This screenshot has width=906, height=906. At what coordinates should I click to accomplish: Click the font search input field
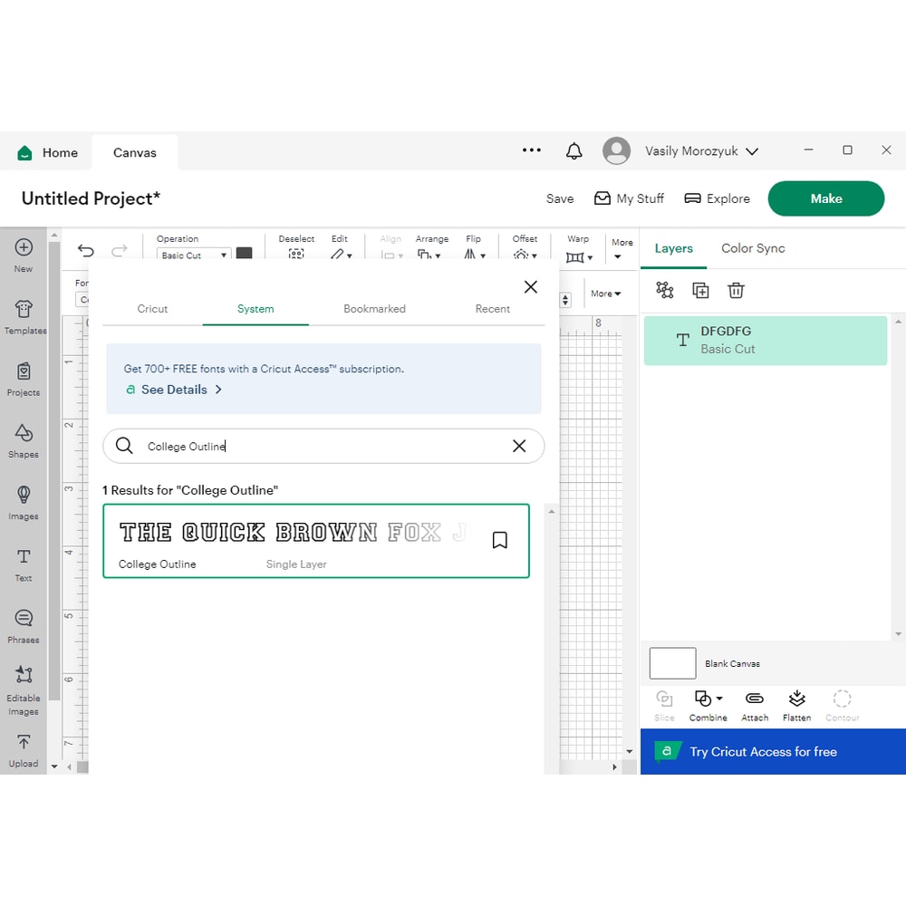coord(317,446)
